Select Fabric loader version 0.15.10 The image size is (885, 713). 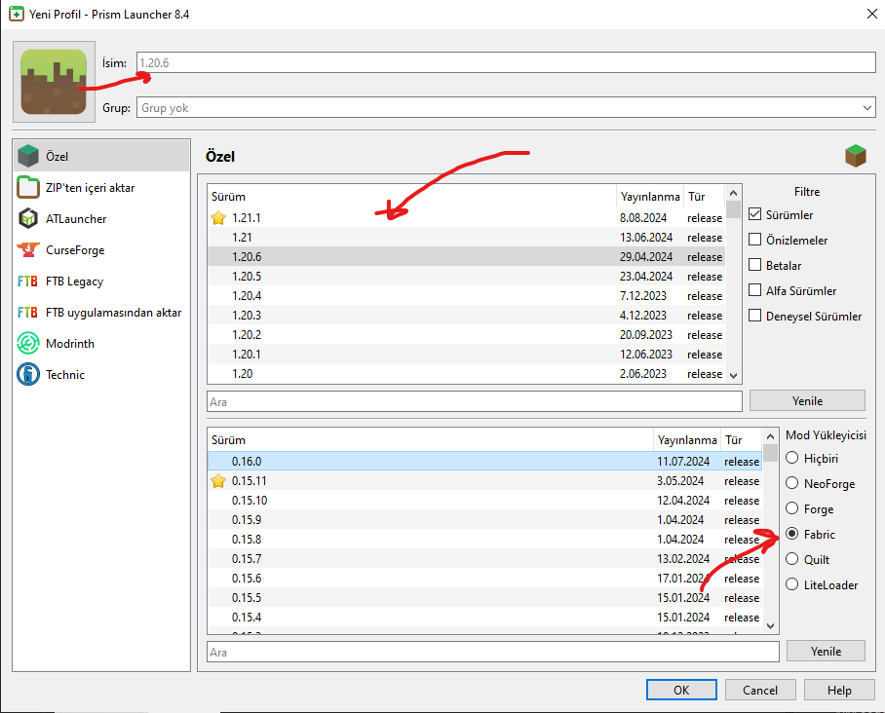485,501
